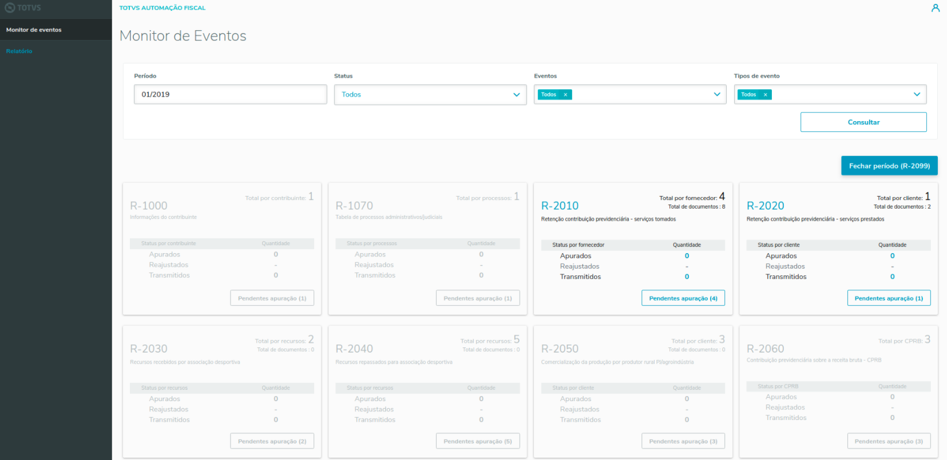Click Pendentes apuração (4) on R-2010

coord(683,298)
